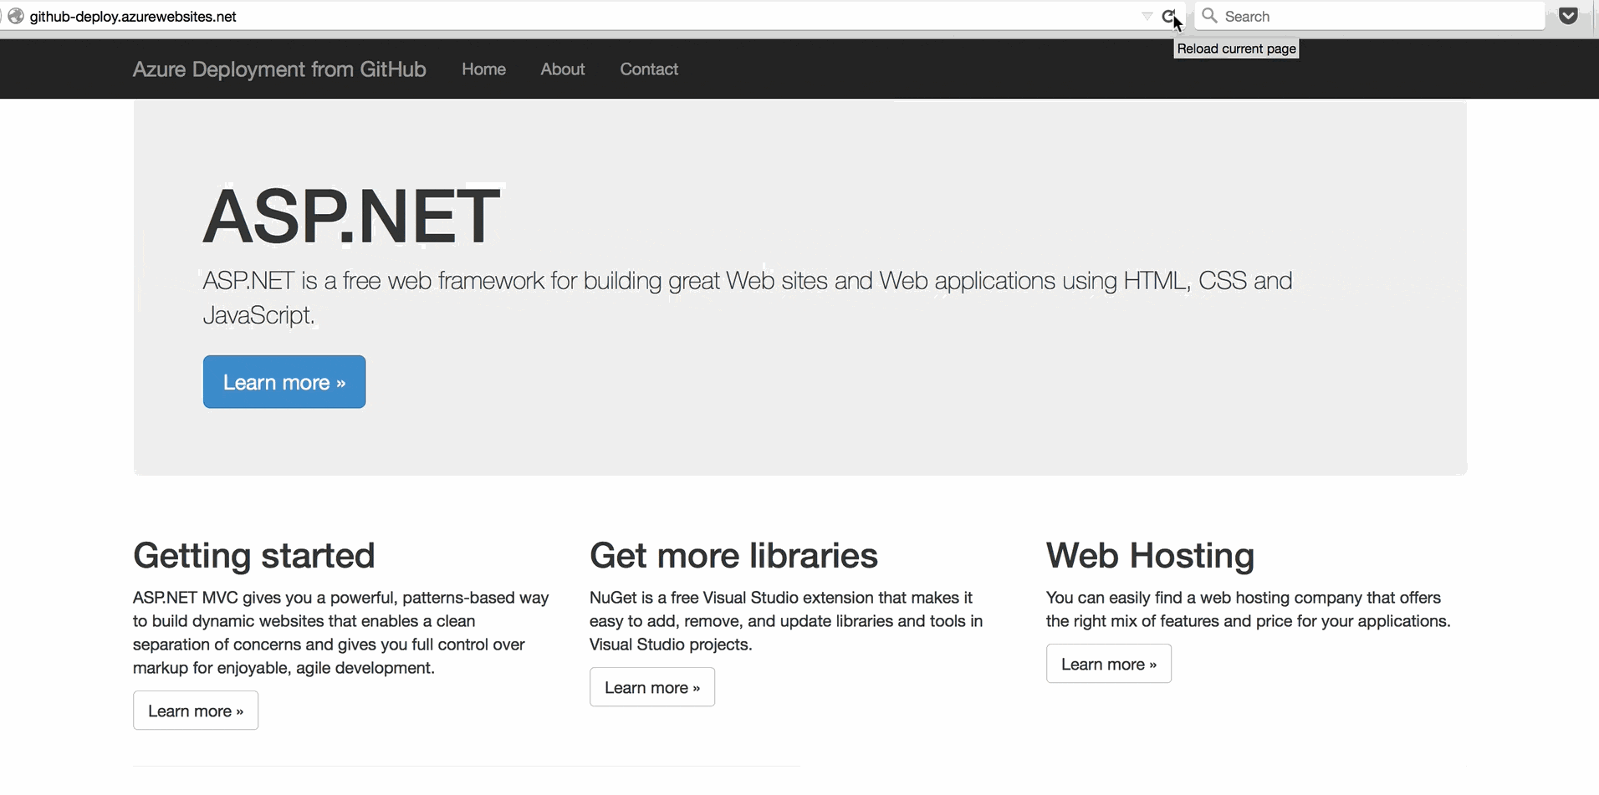The width and height of the screenshot is (1599, 795).
Task: Open the Home nav item
Action: point(483,69)
